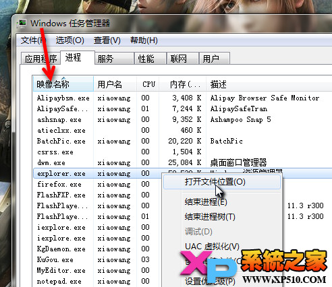
Task: Open the 文件(F) menu
Action: pyautogui.click(x=33, y=40)
